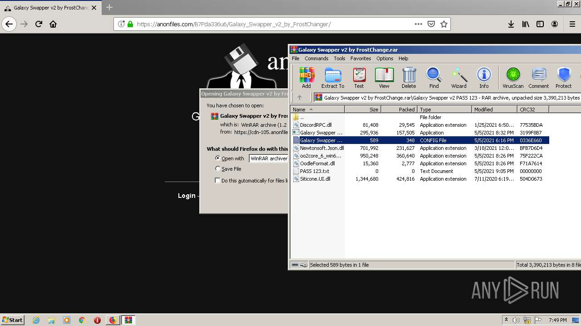Sort file list by Name column

point(317,109)
